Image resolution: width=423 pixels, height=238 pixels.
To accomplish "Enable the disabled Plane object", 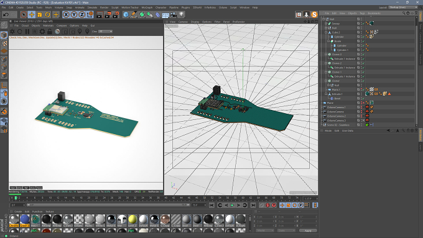I will [363, 103].
